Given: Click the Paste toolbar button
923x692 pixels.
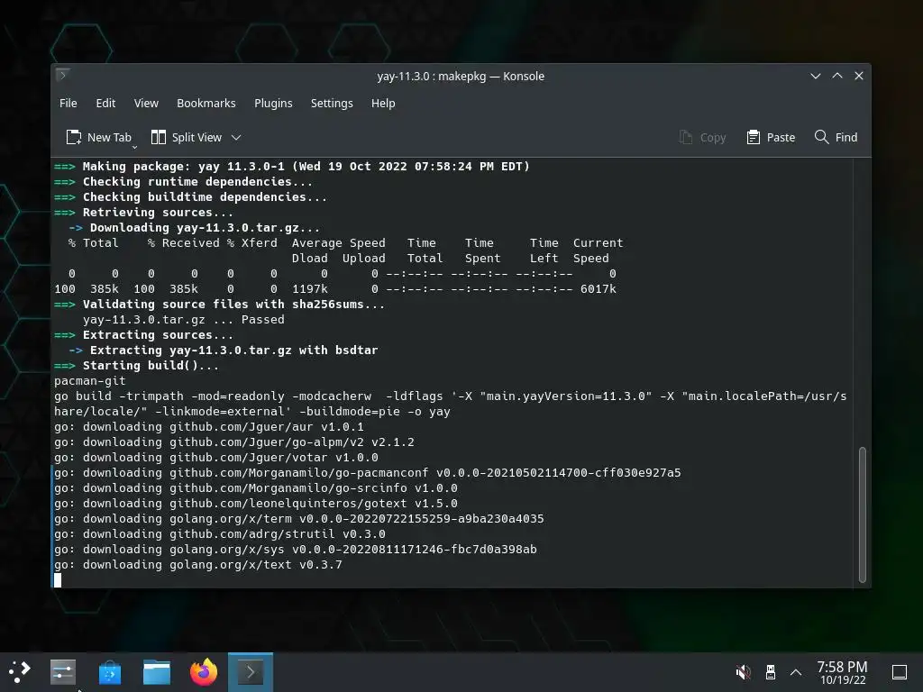Looking at the screenshot, I should (x=771, y=137).
